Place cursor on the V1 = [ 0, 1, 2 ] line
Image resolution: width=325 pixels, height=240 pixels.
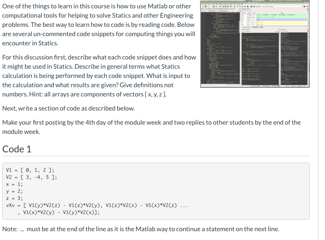tap(30, 170)
